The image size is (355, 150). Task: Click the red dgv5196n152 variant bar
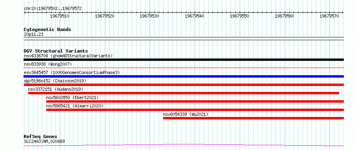coord(183,85)
